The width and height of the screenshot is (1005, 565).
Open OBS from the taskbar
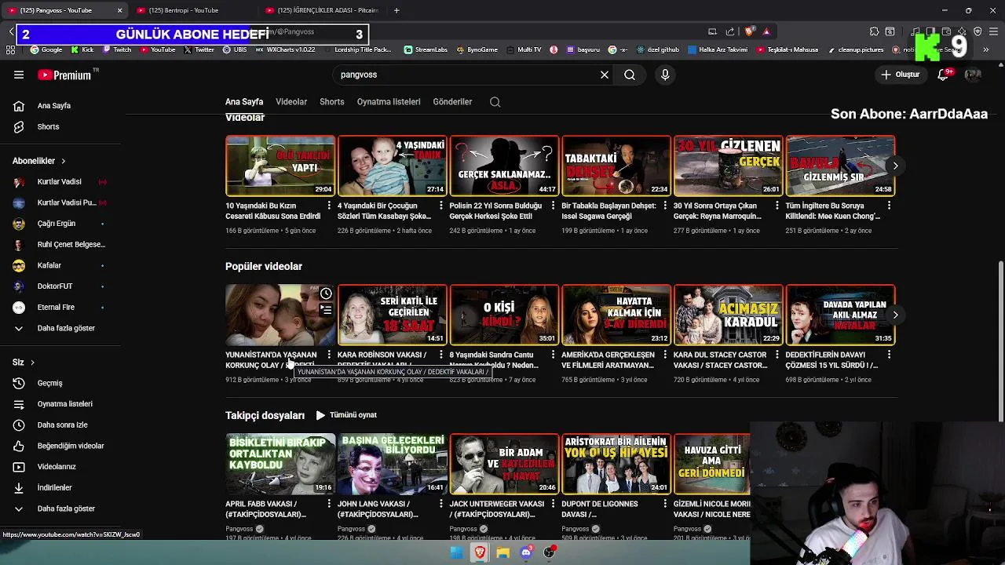550,552
